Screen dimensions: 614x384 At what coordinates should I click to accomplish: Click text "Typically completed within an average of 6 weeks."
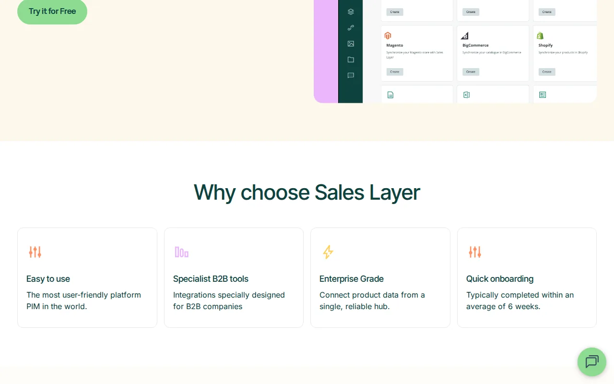tap(520, 300)
